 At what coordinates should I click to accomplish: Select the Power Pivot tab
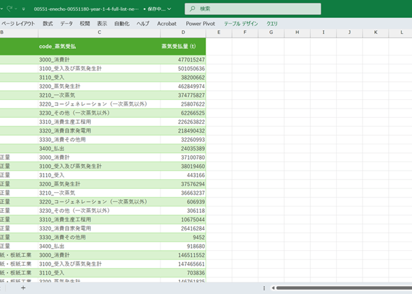tap(201, 24)
